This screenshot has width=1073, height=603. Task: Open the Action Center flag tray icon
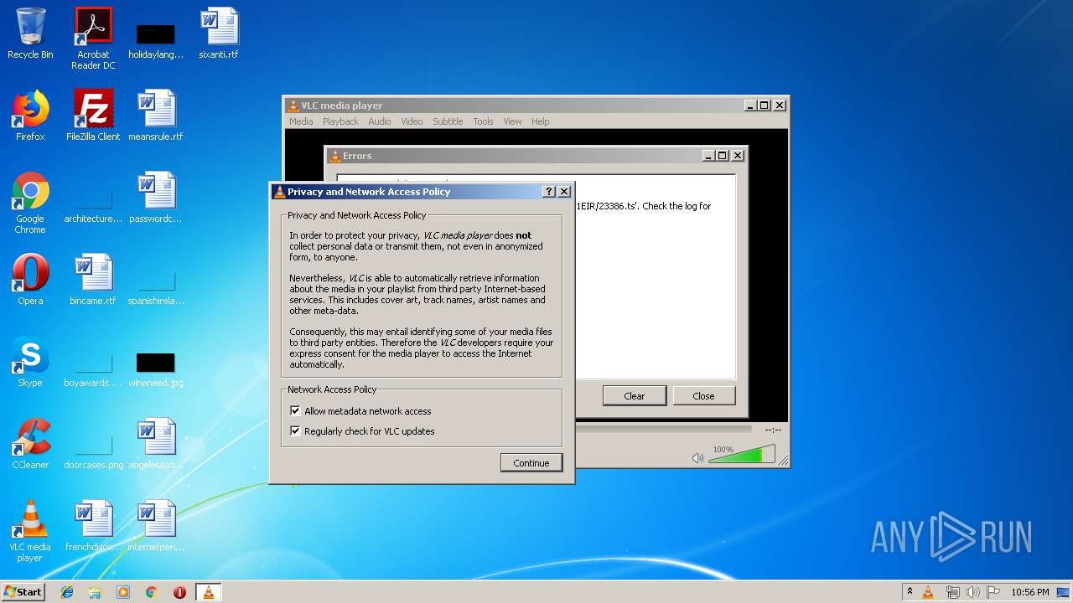pos(993,592)
